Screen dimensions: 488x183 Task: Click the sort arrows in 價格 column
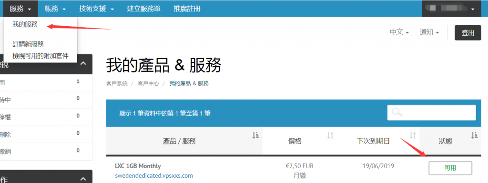pyautogui.click(x=330, y=135)
